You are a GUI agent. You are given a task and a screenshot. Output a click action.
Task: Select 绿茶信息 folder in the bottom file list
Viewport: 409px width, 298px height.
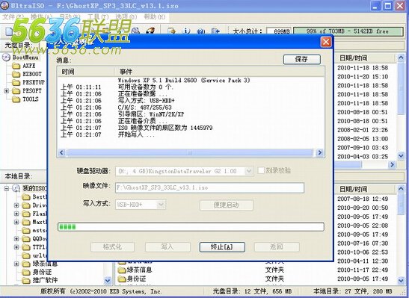(x=135, y=270)
